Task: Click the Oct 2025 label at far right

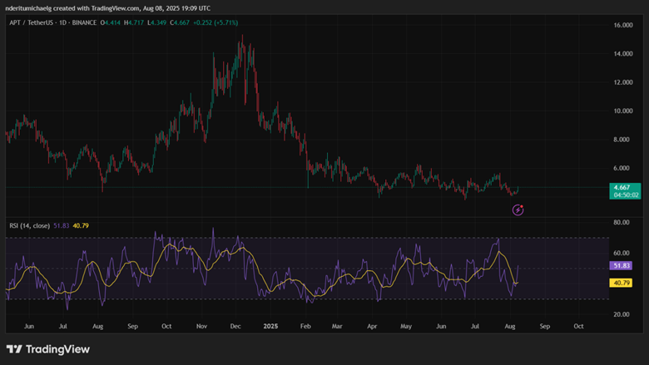Action: point(578,327)
